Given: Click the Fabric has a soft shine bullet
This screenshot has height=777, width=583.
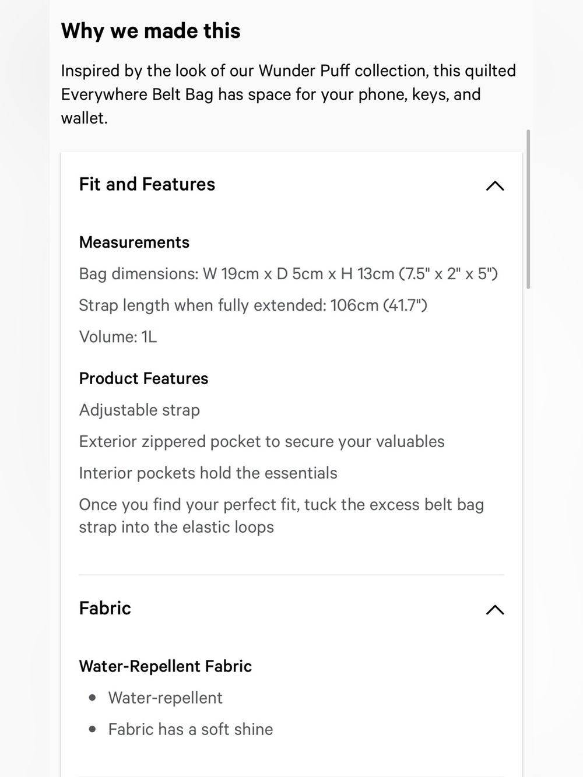Looking at the screenshot, I should [x=191, y=729].
